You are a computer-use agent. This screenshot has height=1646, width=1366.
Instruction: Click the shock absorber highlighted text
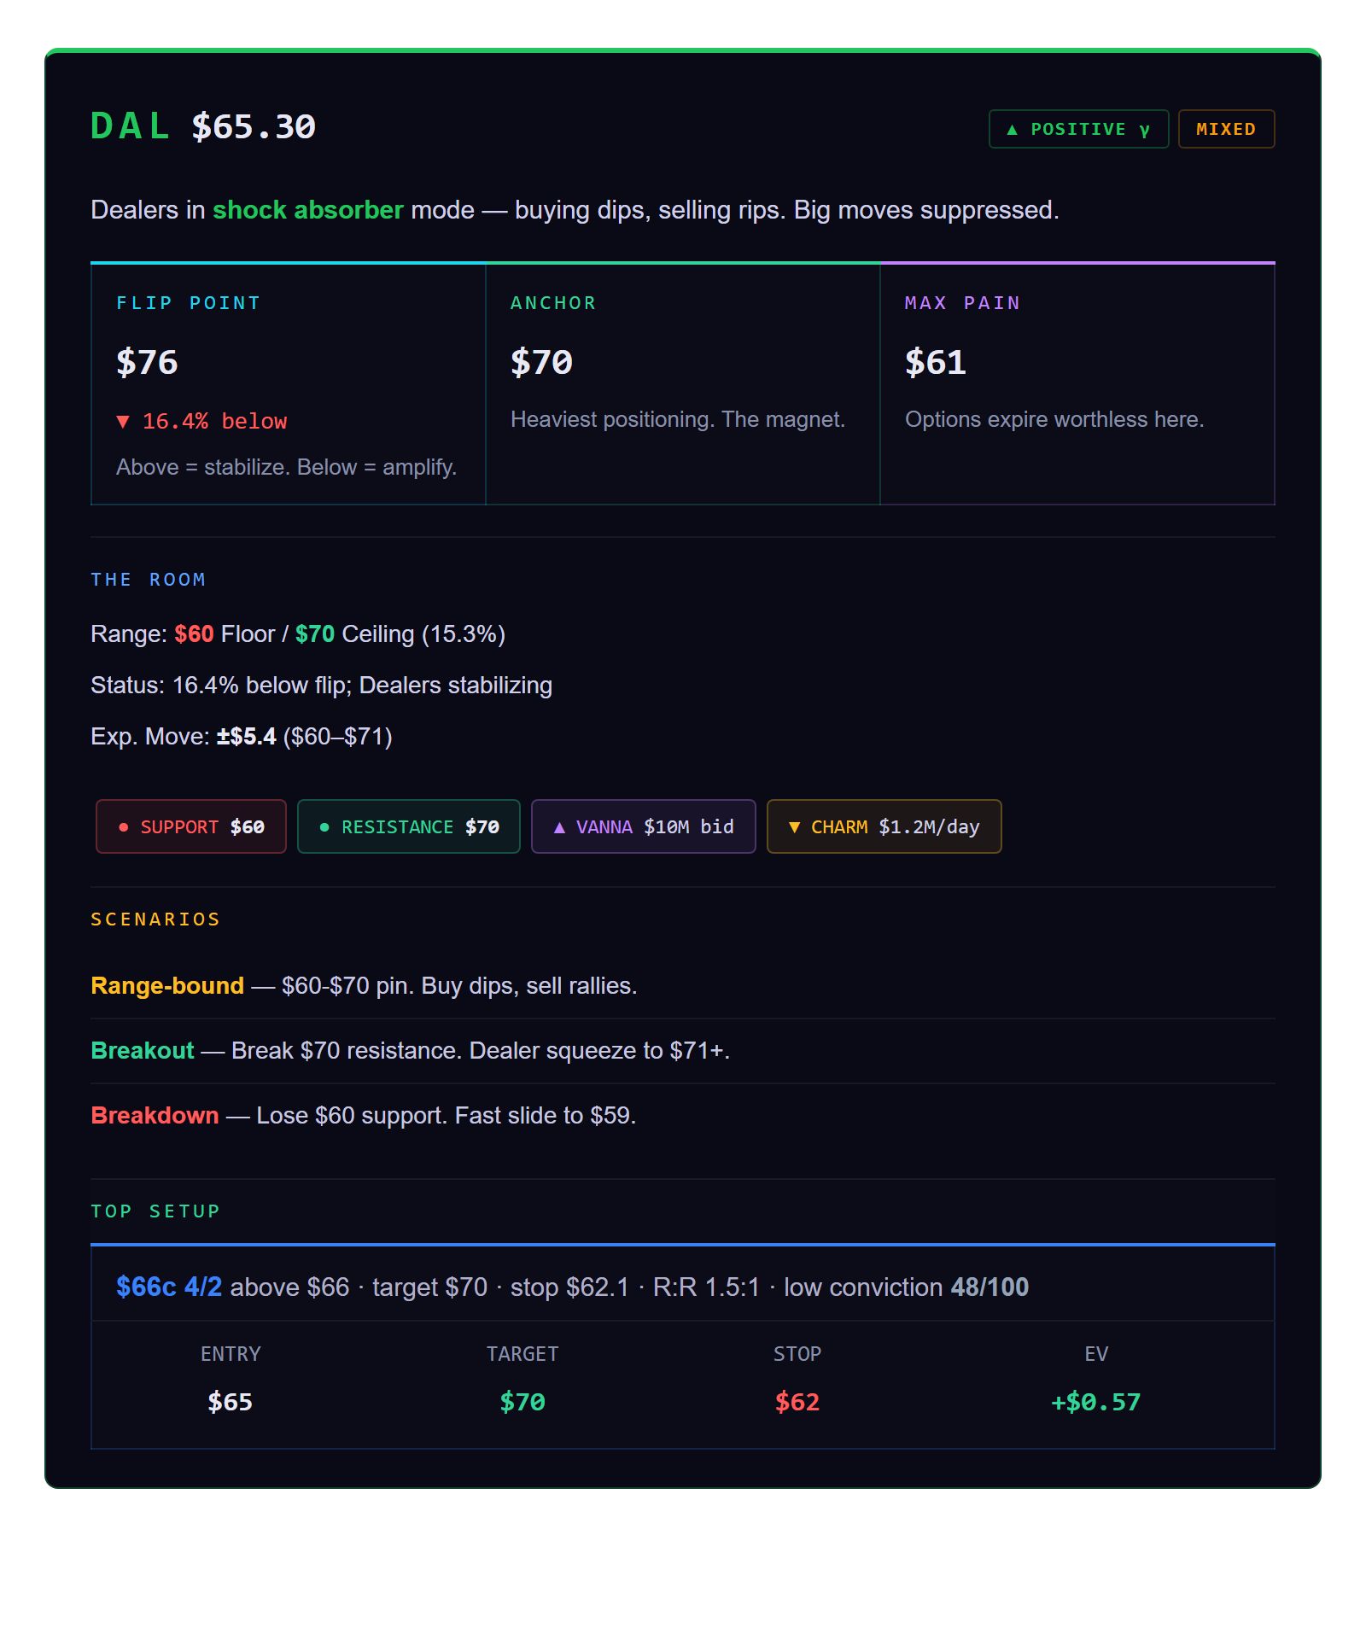[307, 210]
